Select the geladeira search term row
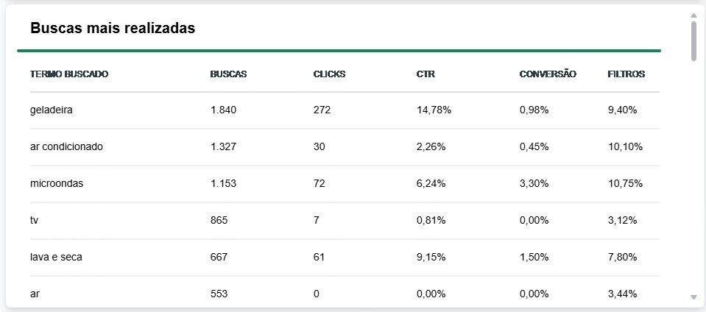Image resolution: width=706 pixels, height=312 pixels. tap(345, 110)
